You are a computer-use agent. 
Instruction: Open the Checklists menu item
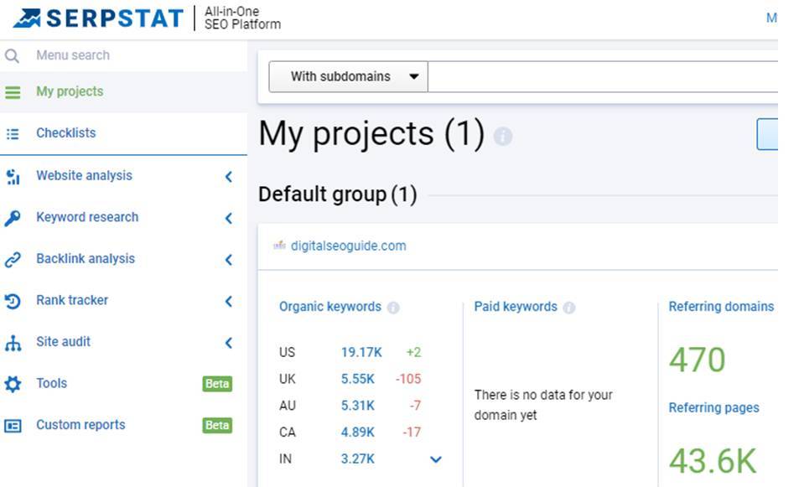[x=65, y=133]
